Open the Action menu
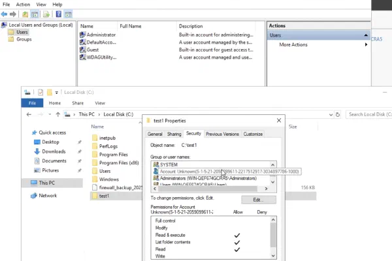392x261 pixels. (23, 5)
